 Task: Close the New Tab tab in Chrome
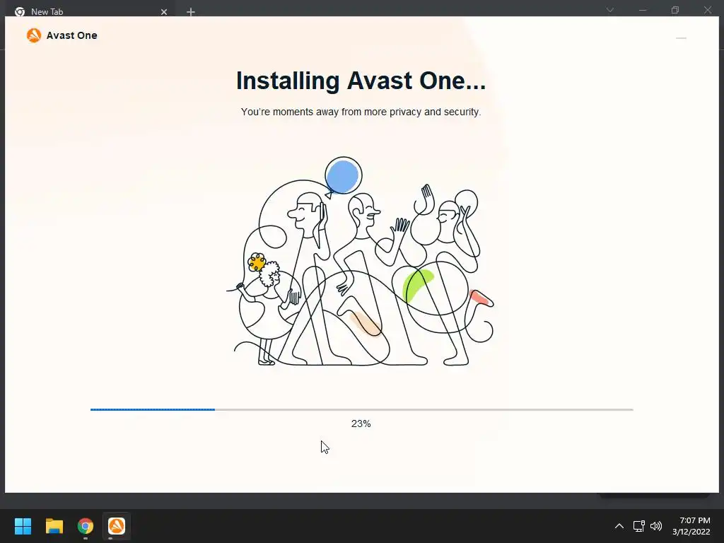(x=164, y=12)
